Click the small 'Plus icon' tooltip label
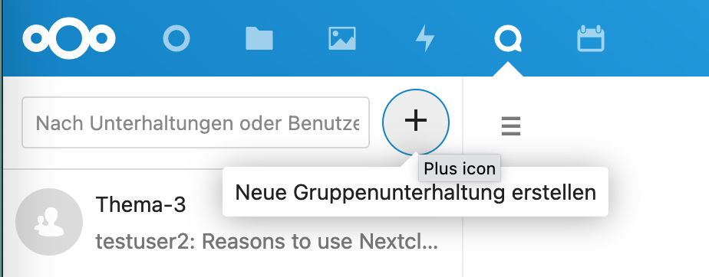Viewport: 709px width, 277px height. pyautogui.click(x=460, y=168)
